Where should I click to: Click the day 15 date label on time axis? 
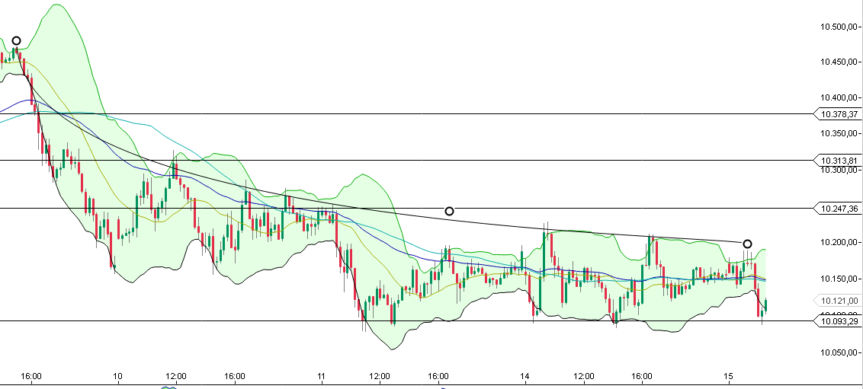[728, 376]
